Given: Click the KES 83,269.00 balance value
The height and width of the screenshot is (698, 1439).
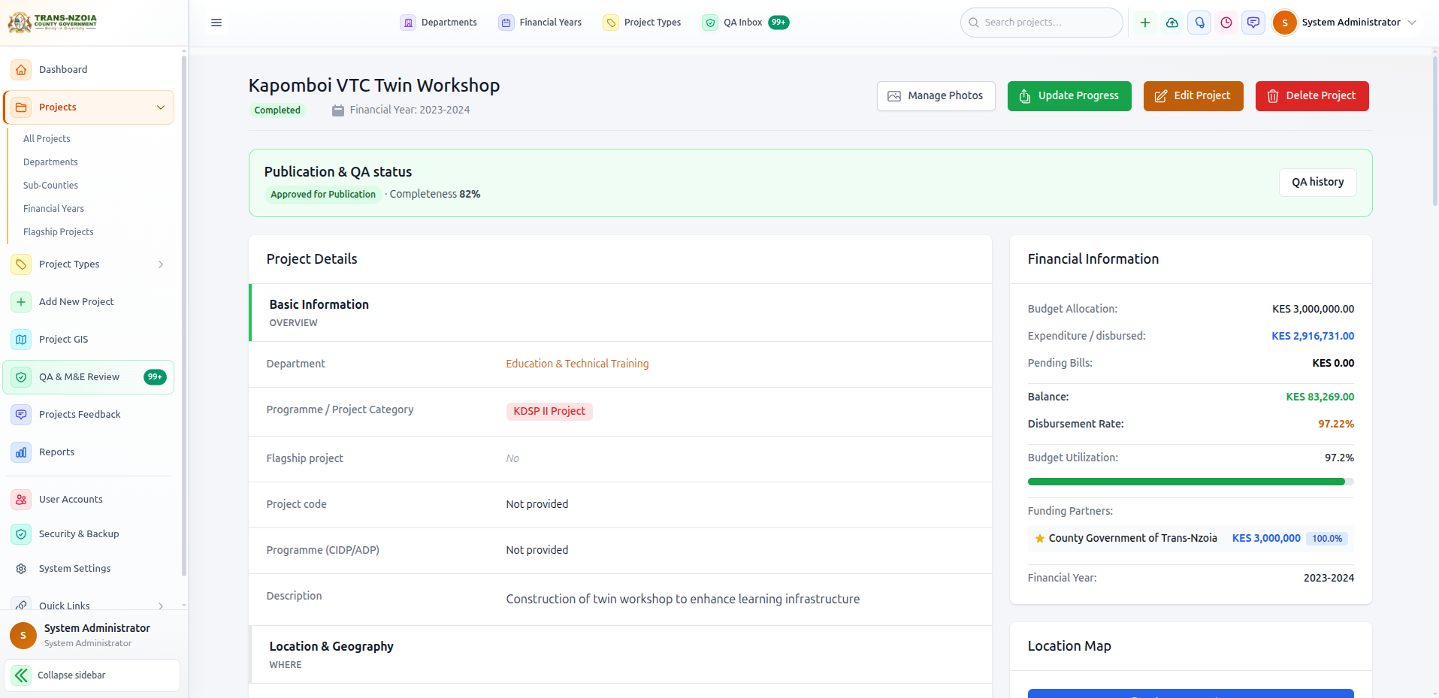Looking at the screenshot, I should point(1320,397).
